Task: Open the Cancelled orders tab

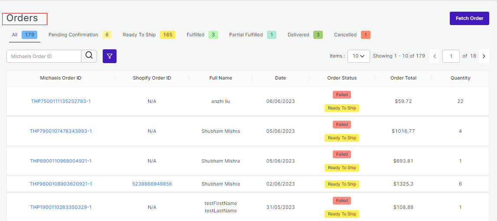Action: point(351,35)
